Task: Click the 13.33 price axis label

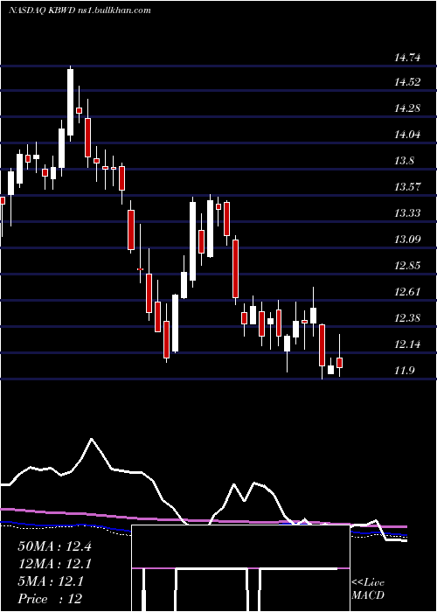Action: [407, 213]
